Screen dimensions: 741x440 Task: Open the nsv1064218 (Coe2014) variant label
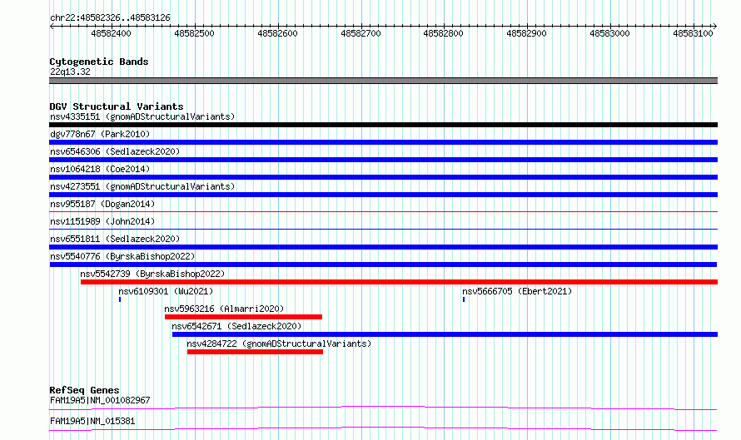[100, 169]
